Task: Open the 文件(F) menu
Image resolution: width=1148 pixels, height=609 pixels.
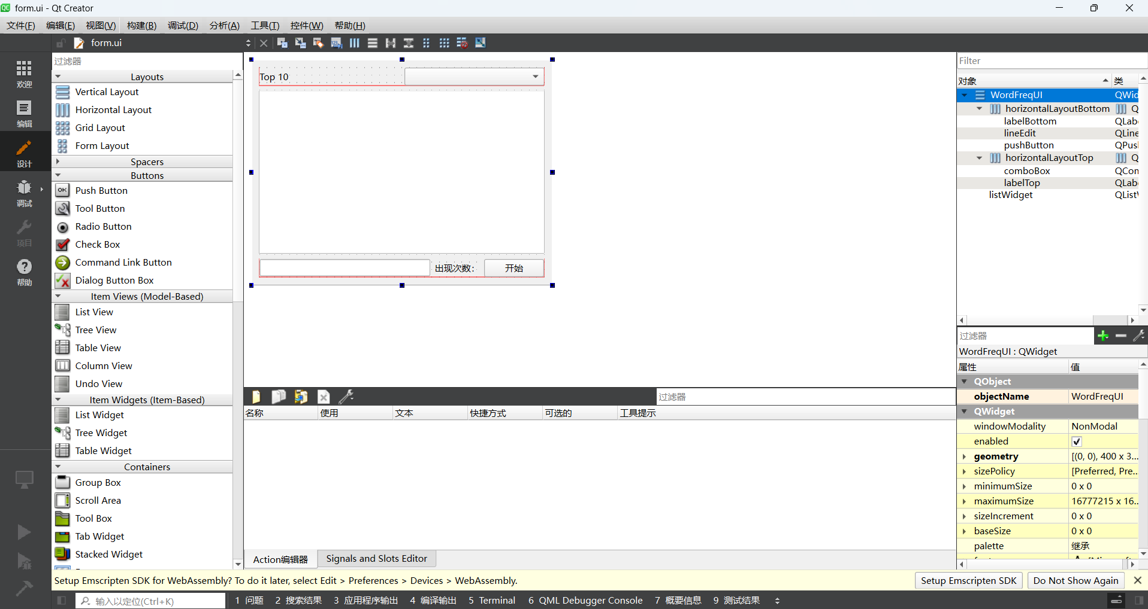Action: [21, 26]
